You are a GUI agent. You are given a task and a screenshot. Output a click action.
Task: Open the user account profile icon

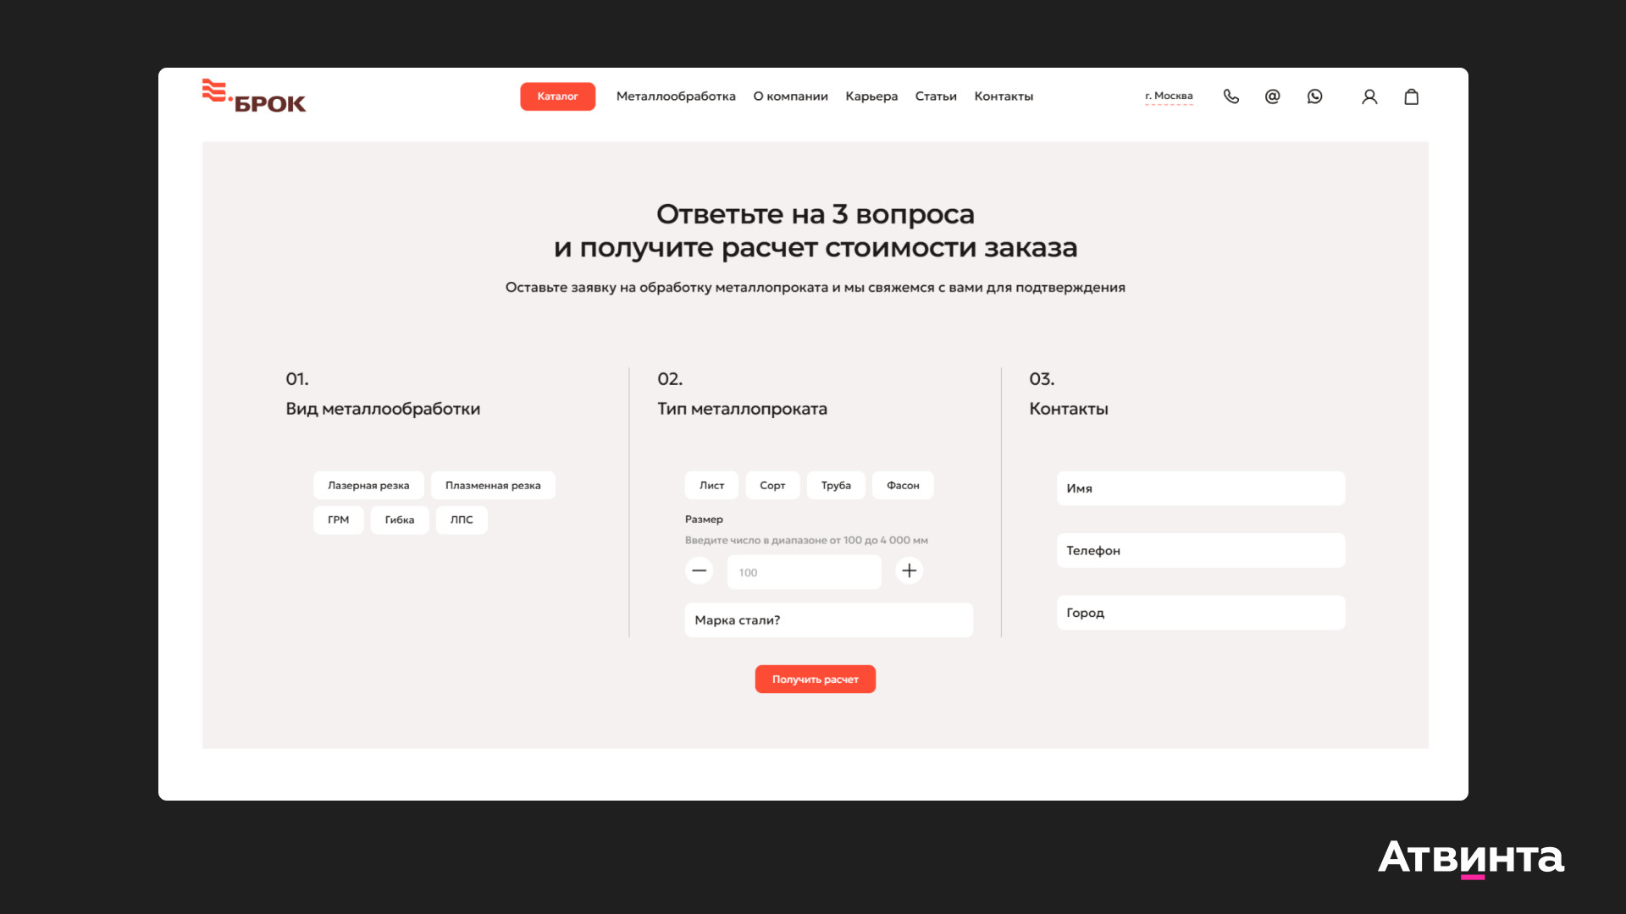click(1369, 96)
